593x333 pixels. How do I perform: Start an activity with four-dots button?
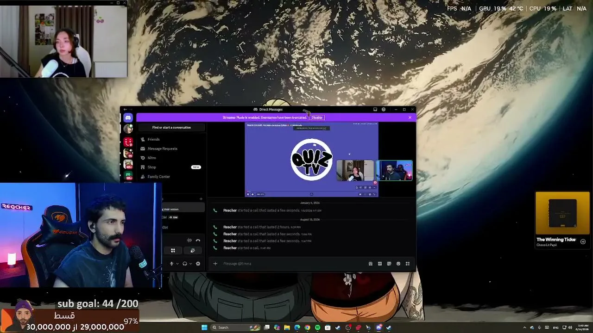coord(173,251)
